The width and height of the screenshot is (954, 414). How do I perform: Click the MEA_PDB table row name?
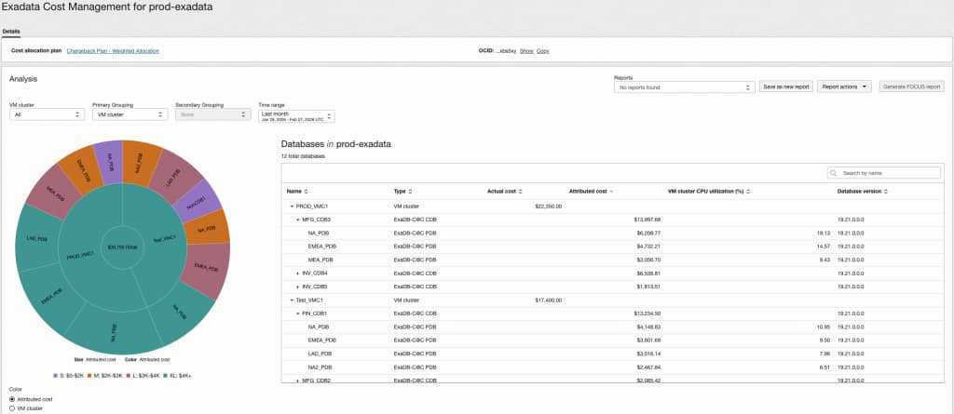point(320,260)
